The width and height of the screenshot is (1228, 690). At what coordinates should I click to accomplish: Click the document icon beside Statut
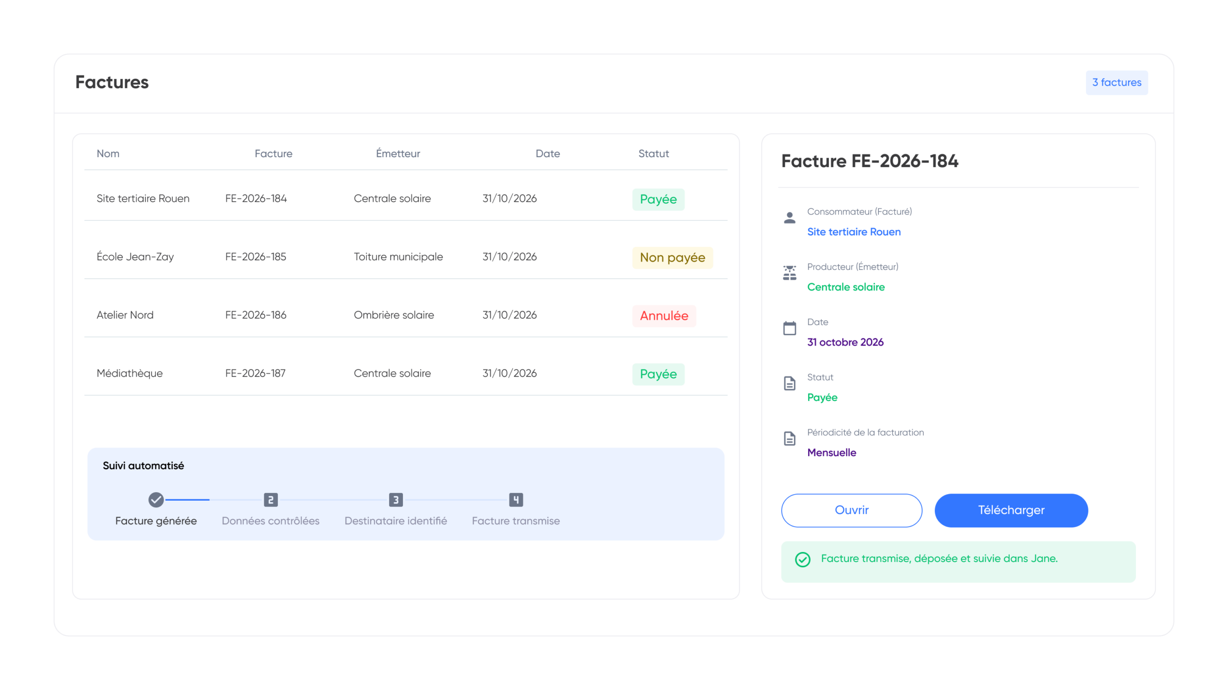(789, 383)
